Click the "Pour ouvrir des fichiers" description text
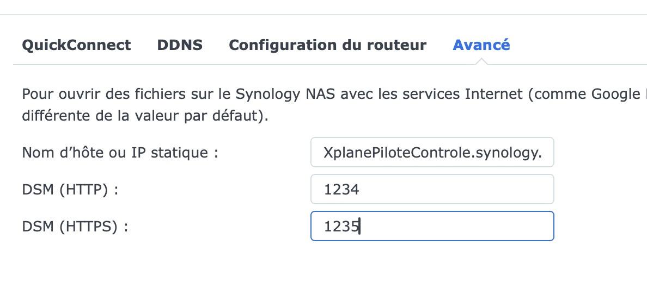 (82, 94)
